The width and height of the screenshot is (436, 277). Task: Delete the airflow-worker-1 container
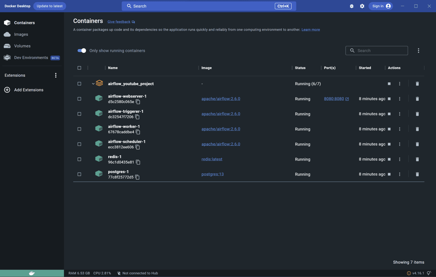(x=417, y=129)
